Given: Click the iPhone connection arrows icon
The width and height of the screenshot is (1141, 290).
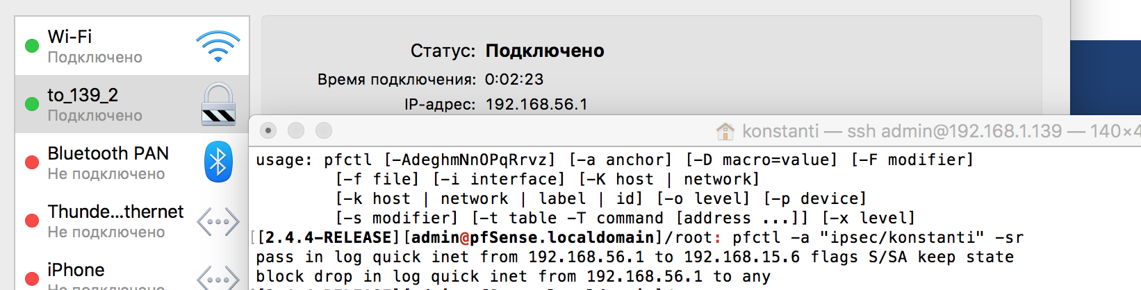Looking at the screenshot, I should (x=218, y=278).
